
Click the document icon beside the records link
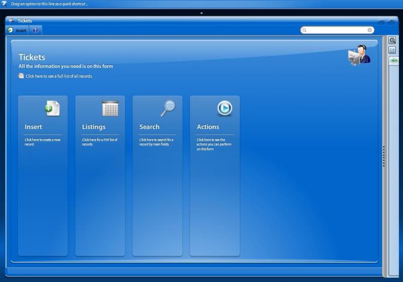tap(21, 76)
